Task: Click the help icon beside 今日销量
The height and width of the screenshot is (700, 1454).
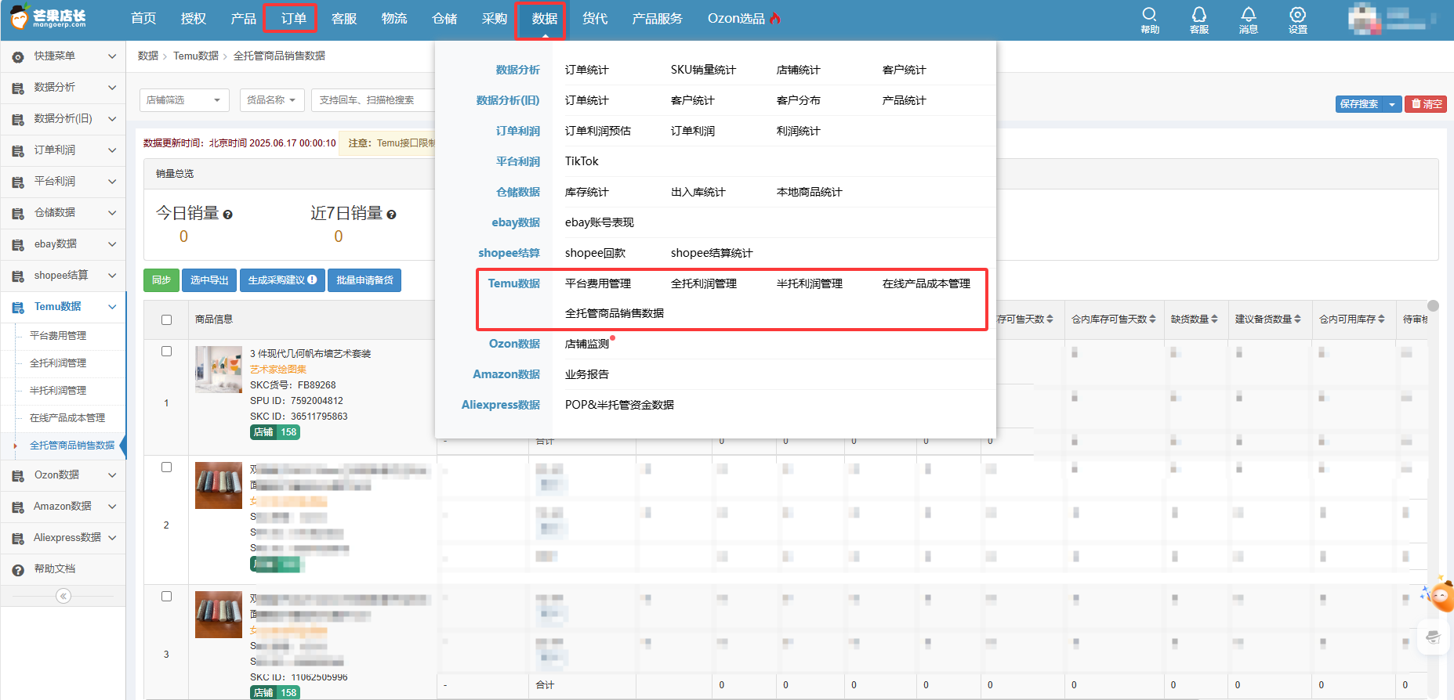Action: [x=227, y=215]
